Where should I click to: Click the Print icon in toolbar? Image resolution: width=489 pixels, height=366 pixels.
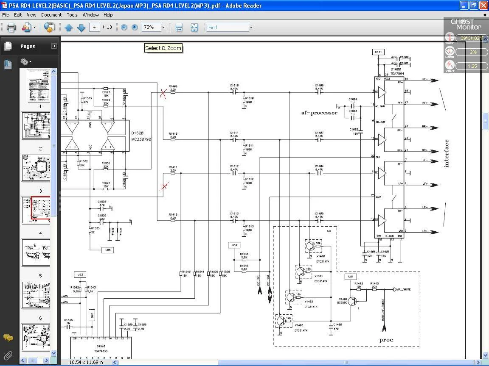(11, 28)
